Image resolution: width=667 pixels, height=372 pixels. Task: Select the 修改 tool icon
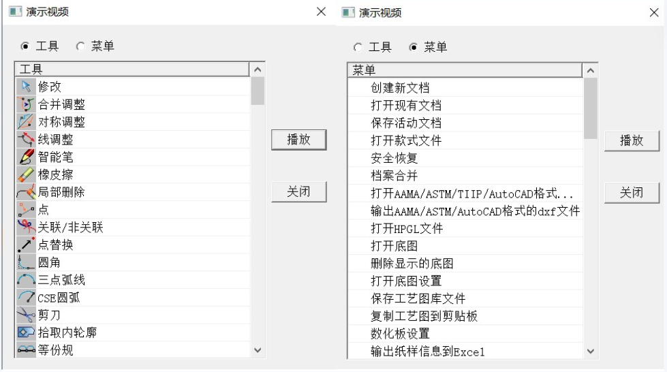[x=26, y=87]
